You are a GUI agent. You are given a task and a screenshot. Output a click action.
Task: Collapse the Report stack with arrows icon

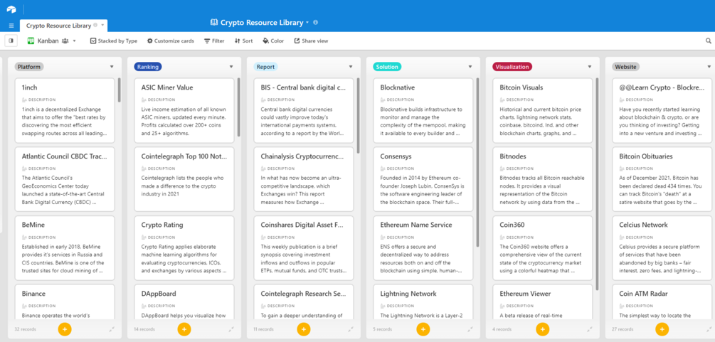pyautogui.click(x=351, y=328)
